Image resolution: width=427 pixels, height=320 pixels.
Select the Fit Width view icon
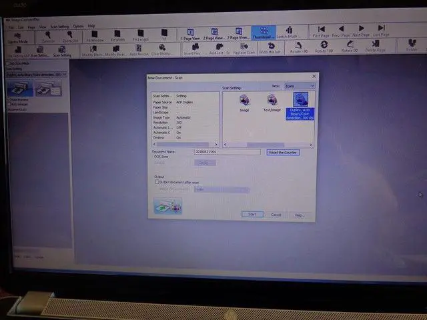click(x=117, y=35)
